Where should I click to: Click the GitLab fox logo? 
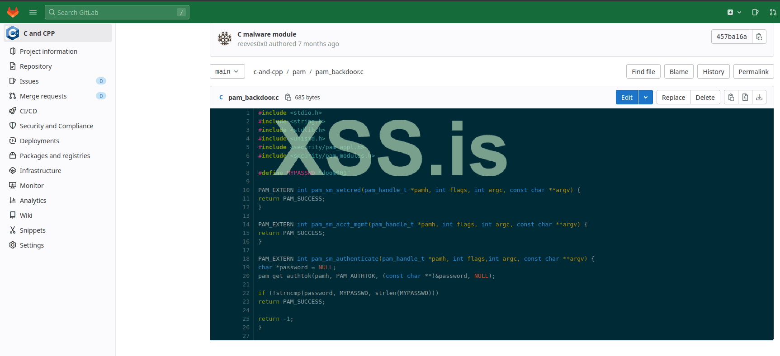[x=13, y=12]
